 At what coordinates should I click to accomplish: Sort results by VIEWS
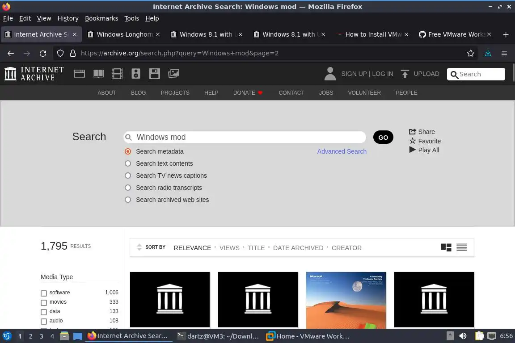click(229, 248)
